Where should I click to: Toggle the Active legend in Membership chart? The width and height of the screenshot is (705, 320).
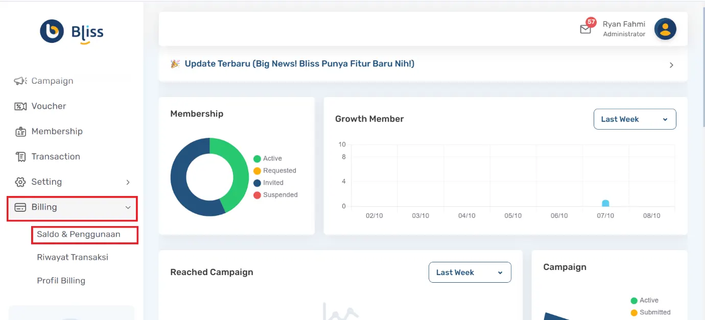pyautogui.click(x=268, y=159)
